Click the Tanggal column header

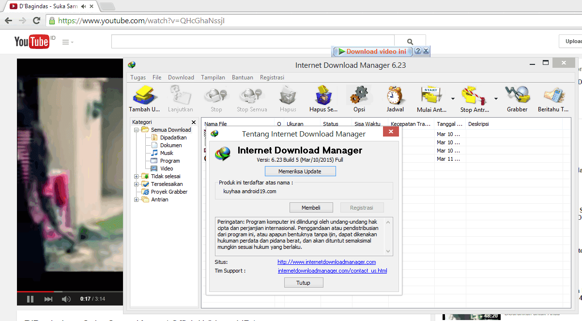click(x=450, y=124)
